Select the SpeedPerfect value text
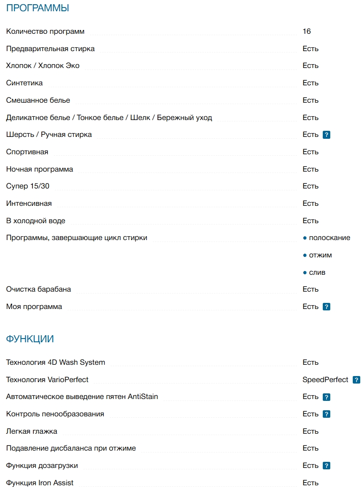Image resolution: width=364 pixels, height=497 pixels. (x=326, y=380)
